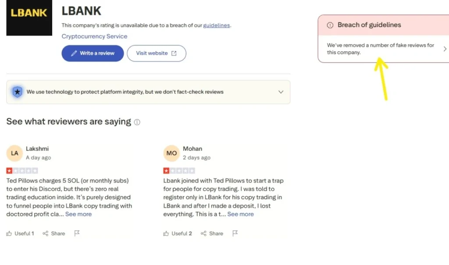The image size is (449, 265).
Task: Click Lakshmi's one-star rating
Action: [22, 171]
